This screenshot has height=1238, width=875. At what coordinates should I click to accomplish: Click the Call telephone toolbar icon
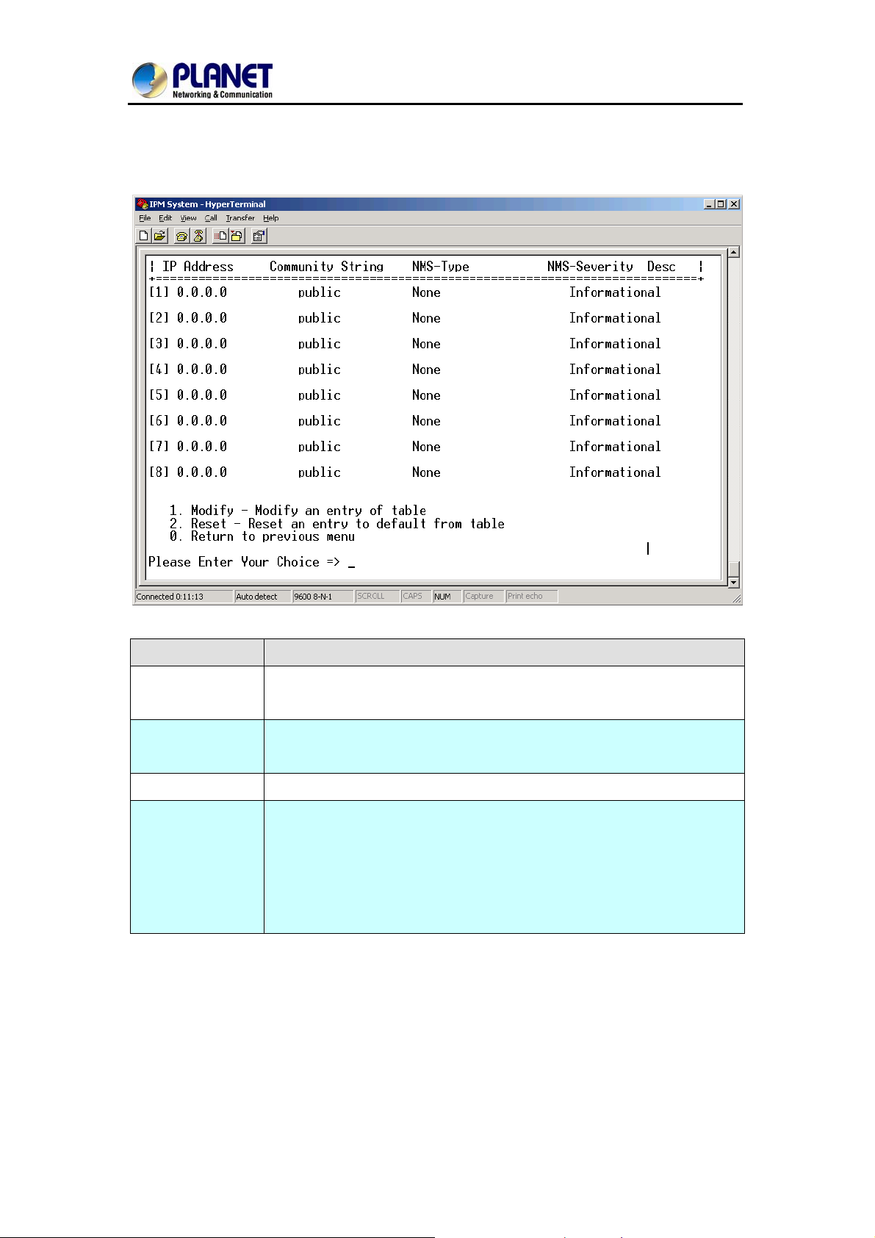(x=182, y=236)
